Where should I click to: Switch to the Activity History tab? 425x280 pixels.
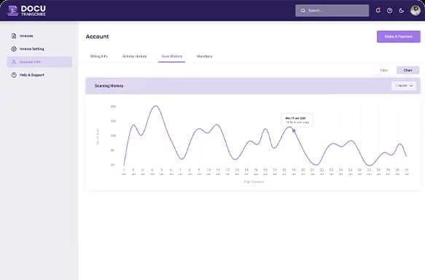coord(134,56)
